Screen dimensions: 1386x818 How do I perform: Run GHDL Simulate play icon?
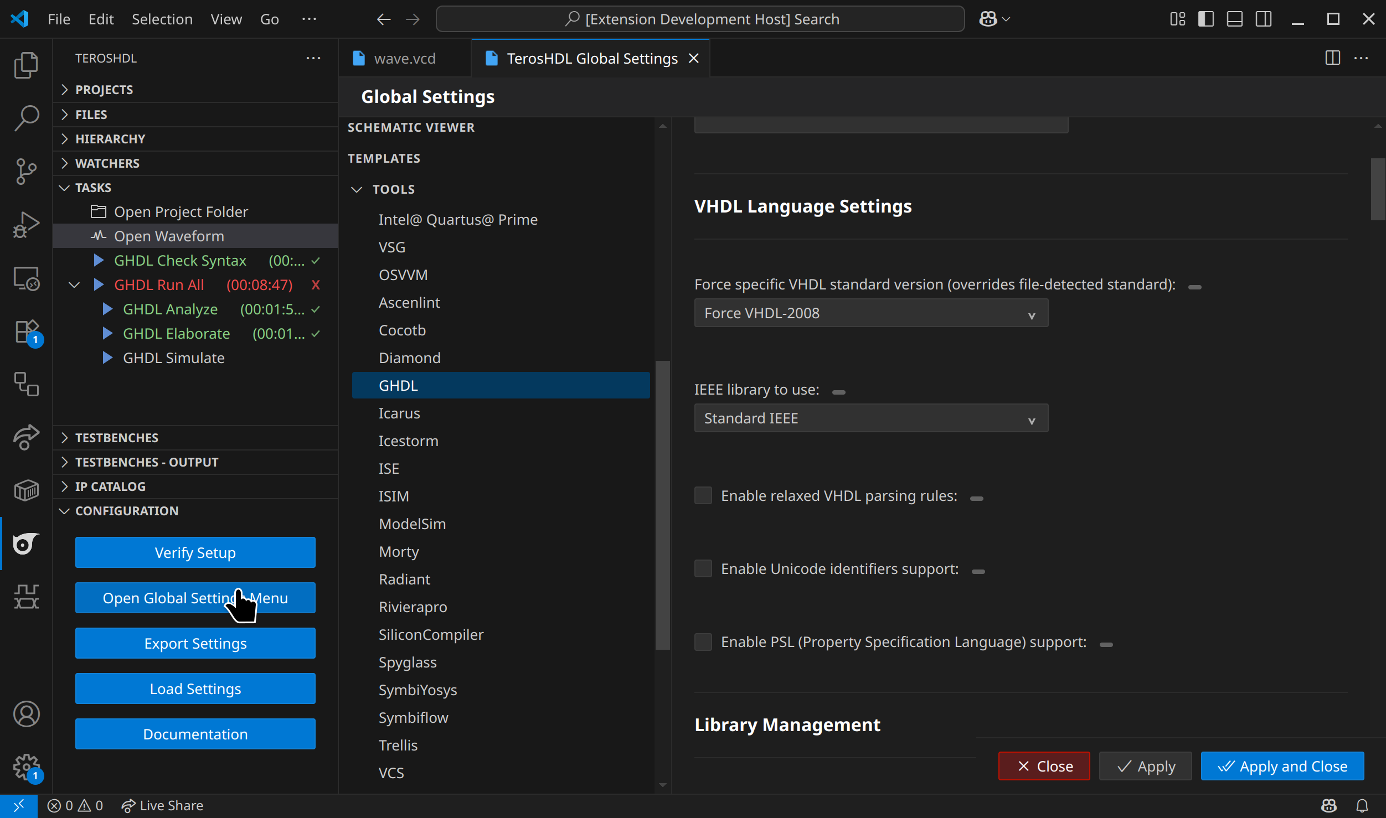click(x=107, y=358)
